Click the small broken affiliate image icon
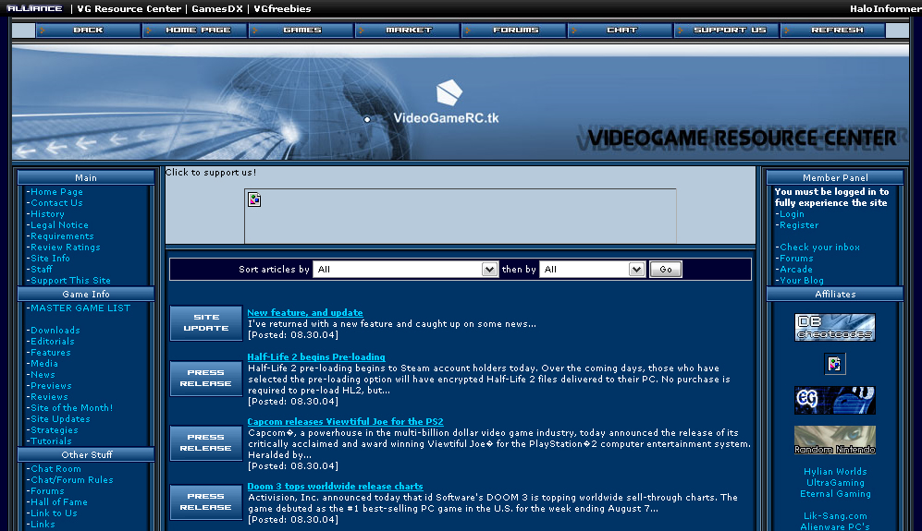 pos(834,364)
